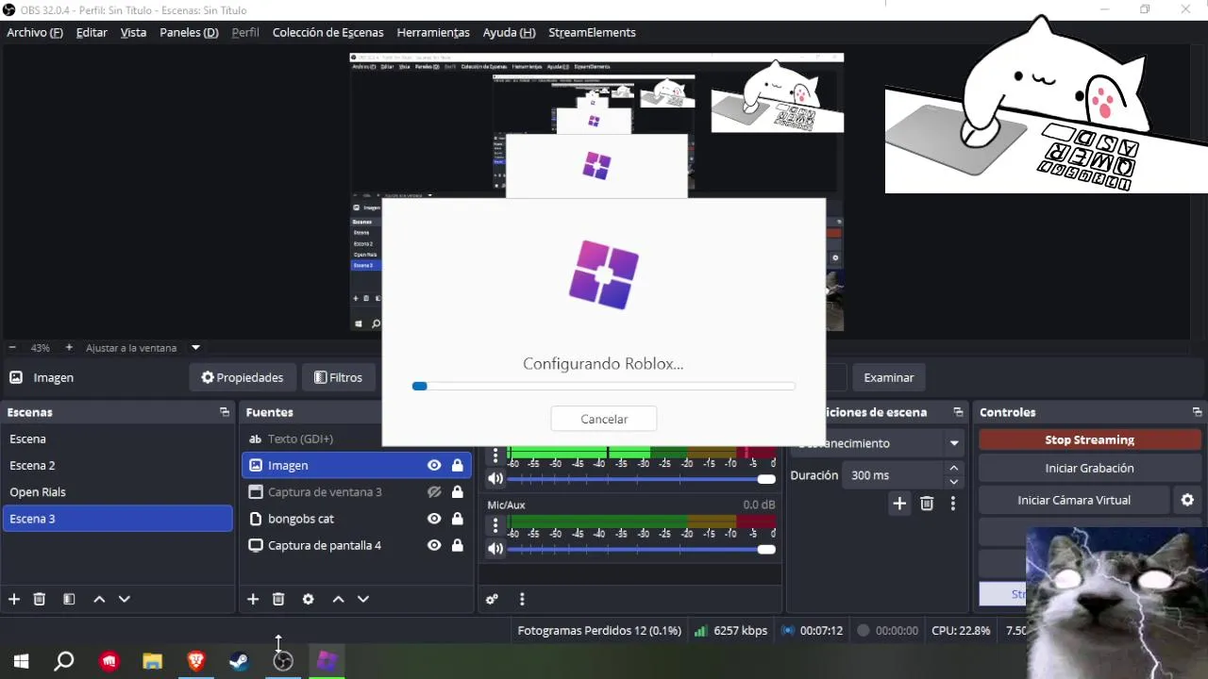The width and height of the screenshot is (1208, 679).
Task: Add a scene transition with plus icon
Action: tap(899, 504)
